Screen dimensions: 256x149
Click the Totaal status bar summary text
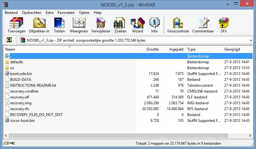(178, 143)
